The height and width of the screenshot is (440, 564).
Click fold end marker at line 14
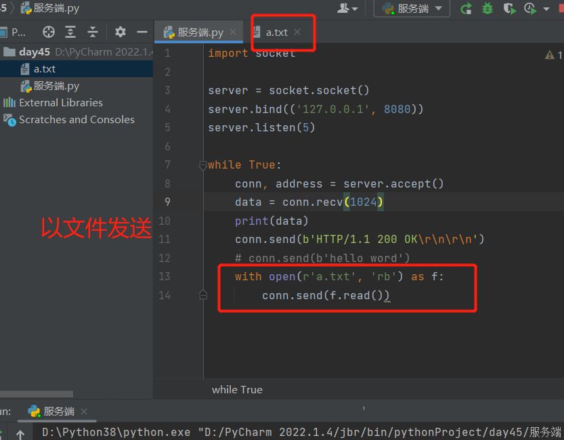pyautogui.click(x=203, y=295)
